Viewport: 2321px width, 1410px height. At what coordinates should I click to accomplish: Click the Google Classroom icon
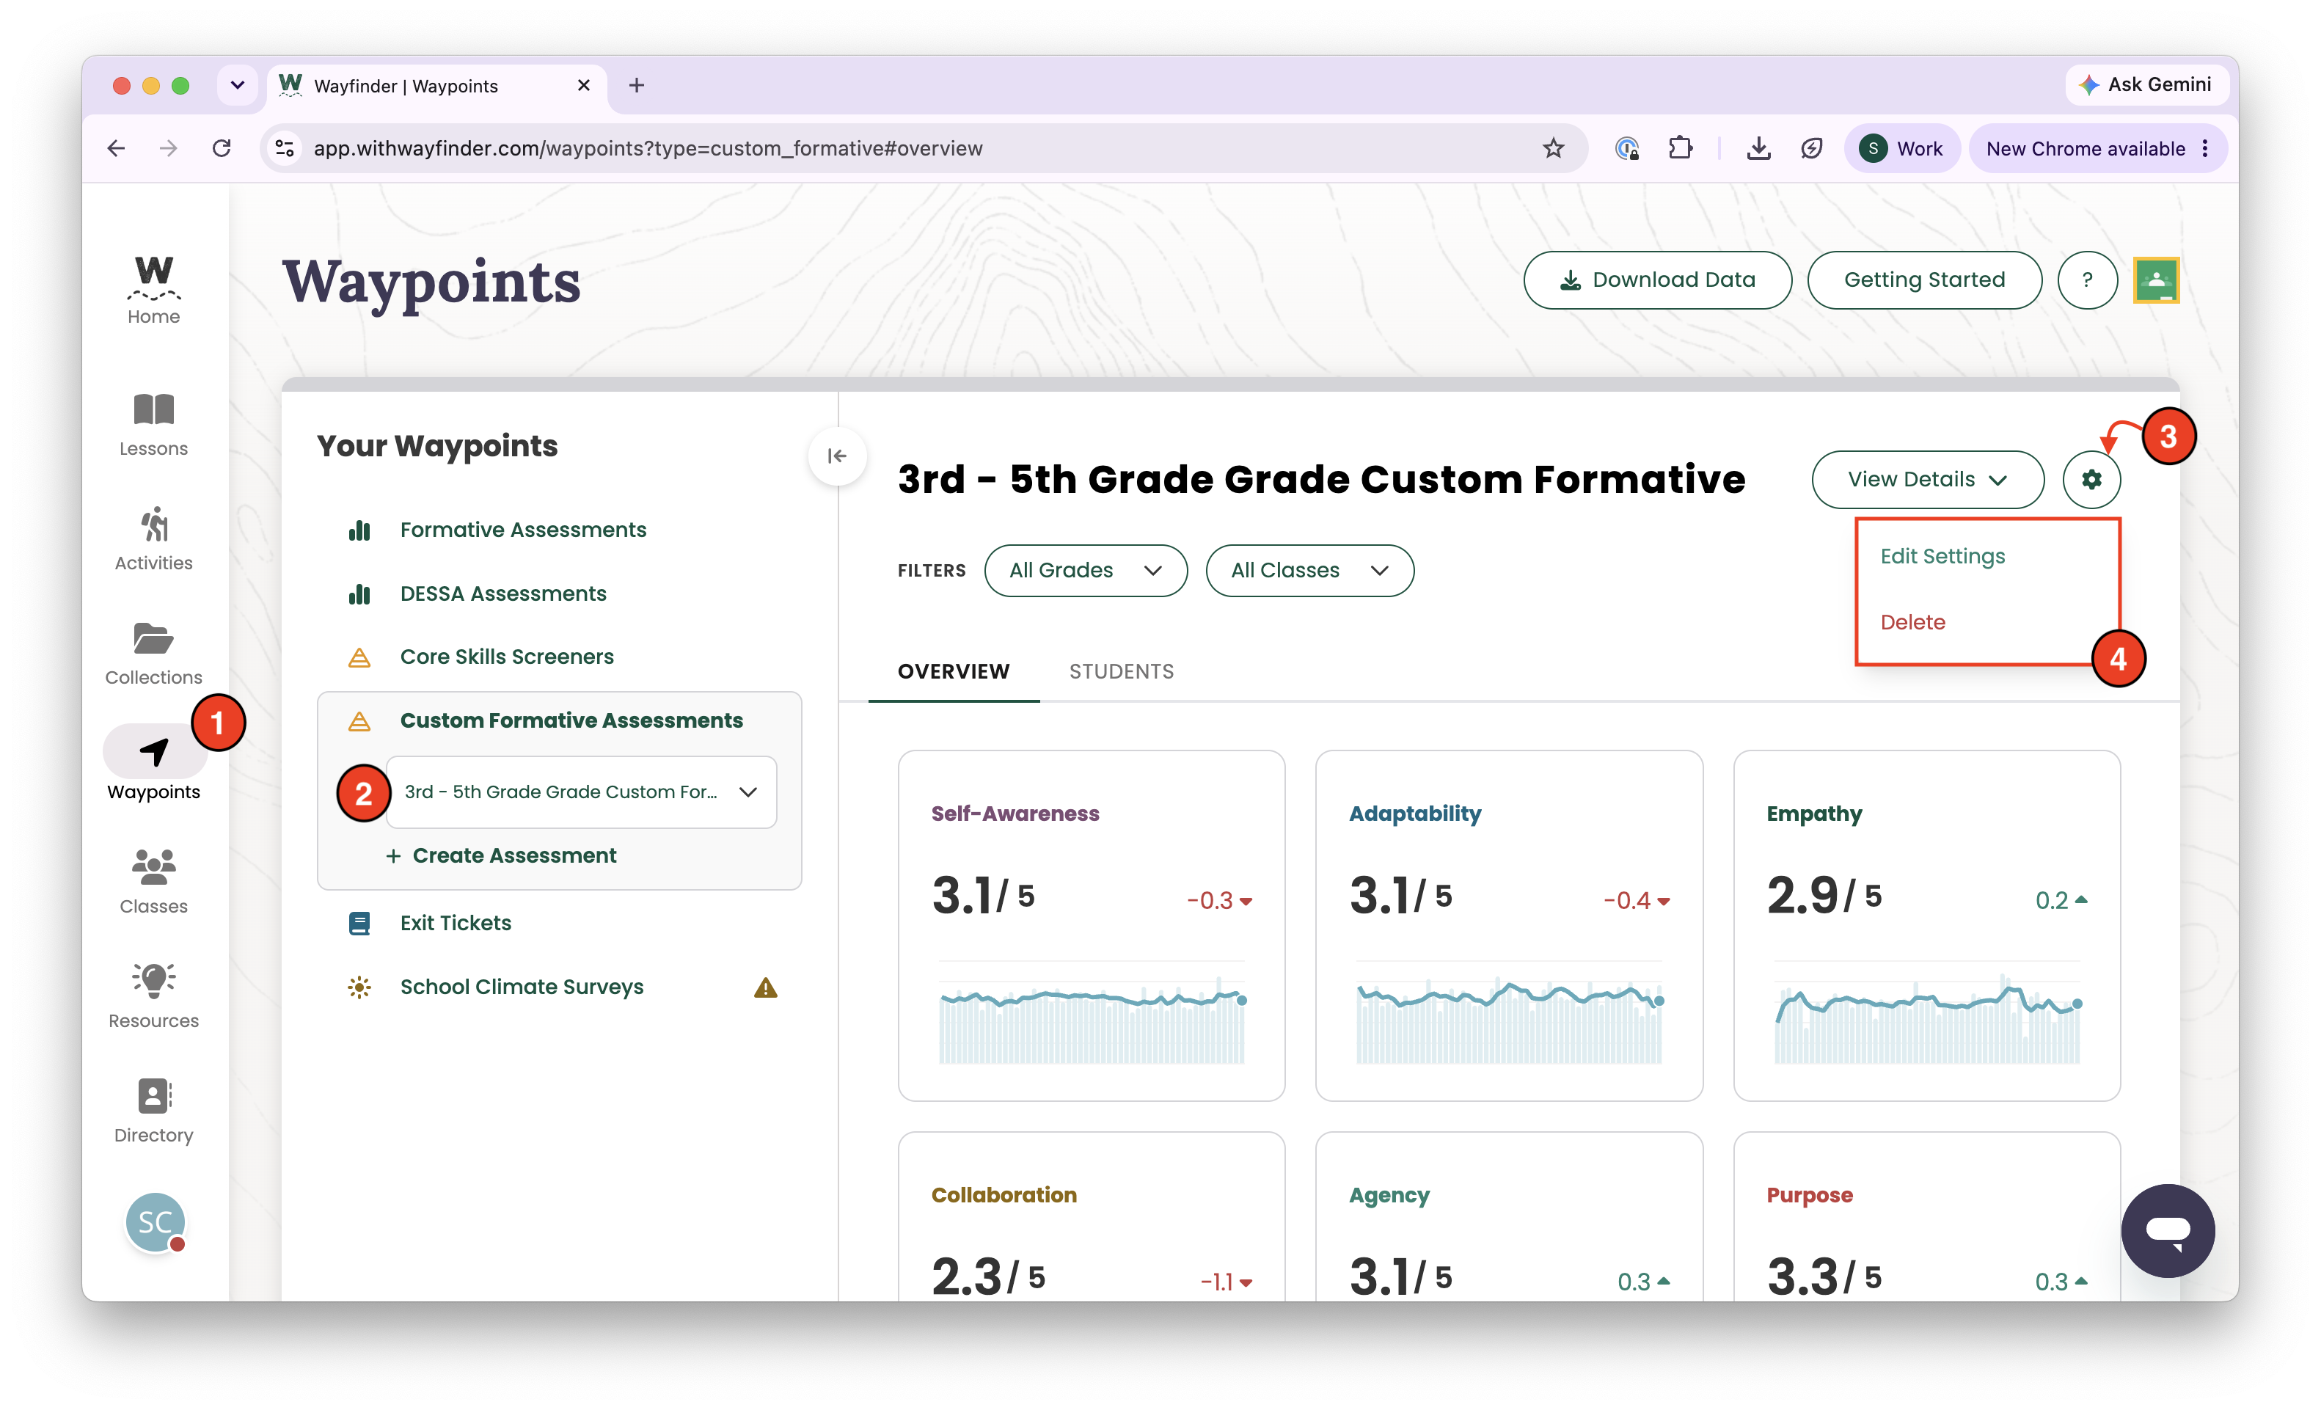click(x=2156, y=280)
